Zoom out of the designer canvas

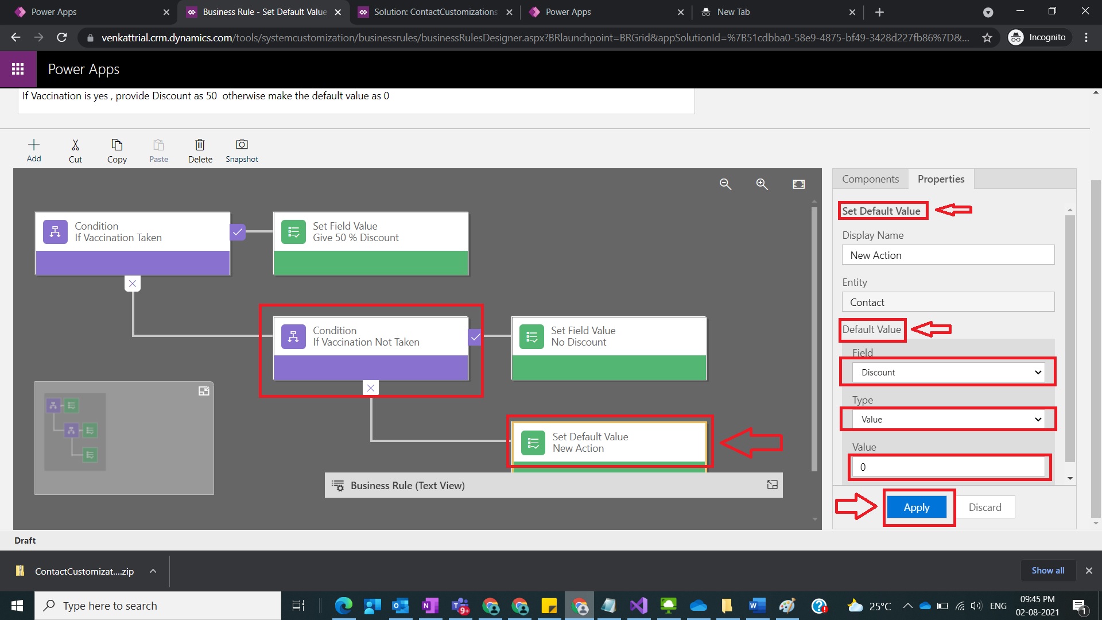[x=725, y=184]
